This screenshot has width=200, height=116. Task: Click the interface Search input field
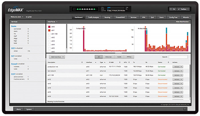point(178,57)
